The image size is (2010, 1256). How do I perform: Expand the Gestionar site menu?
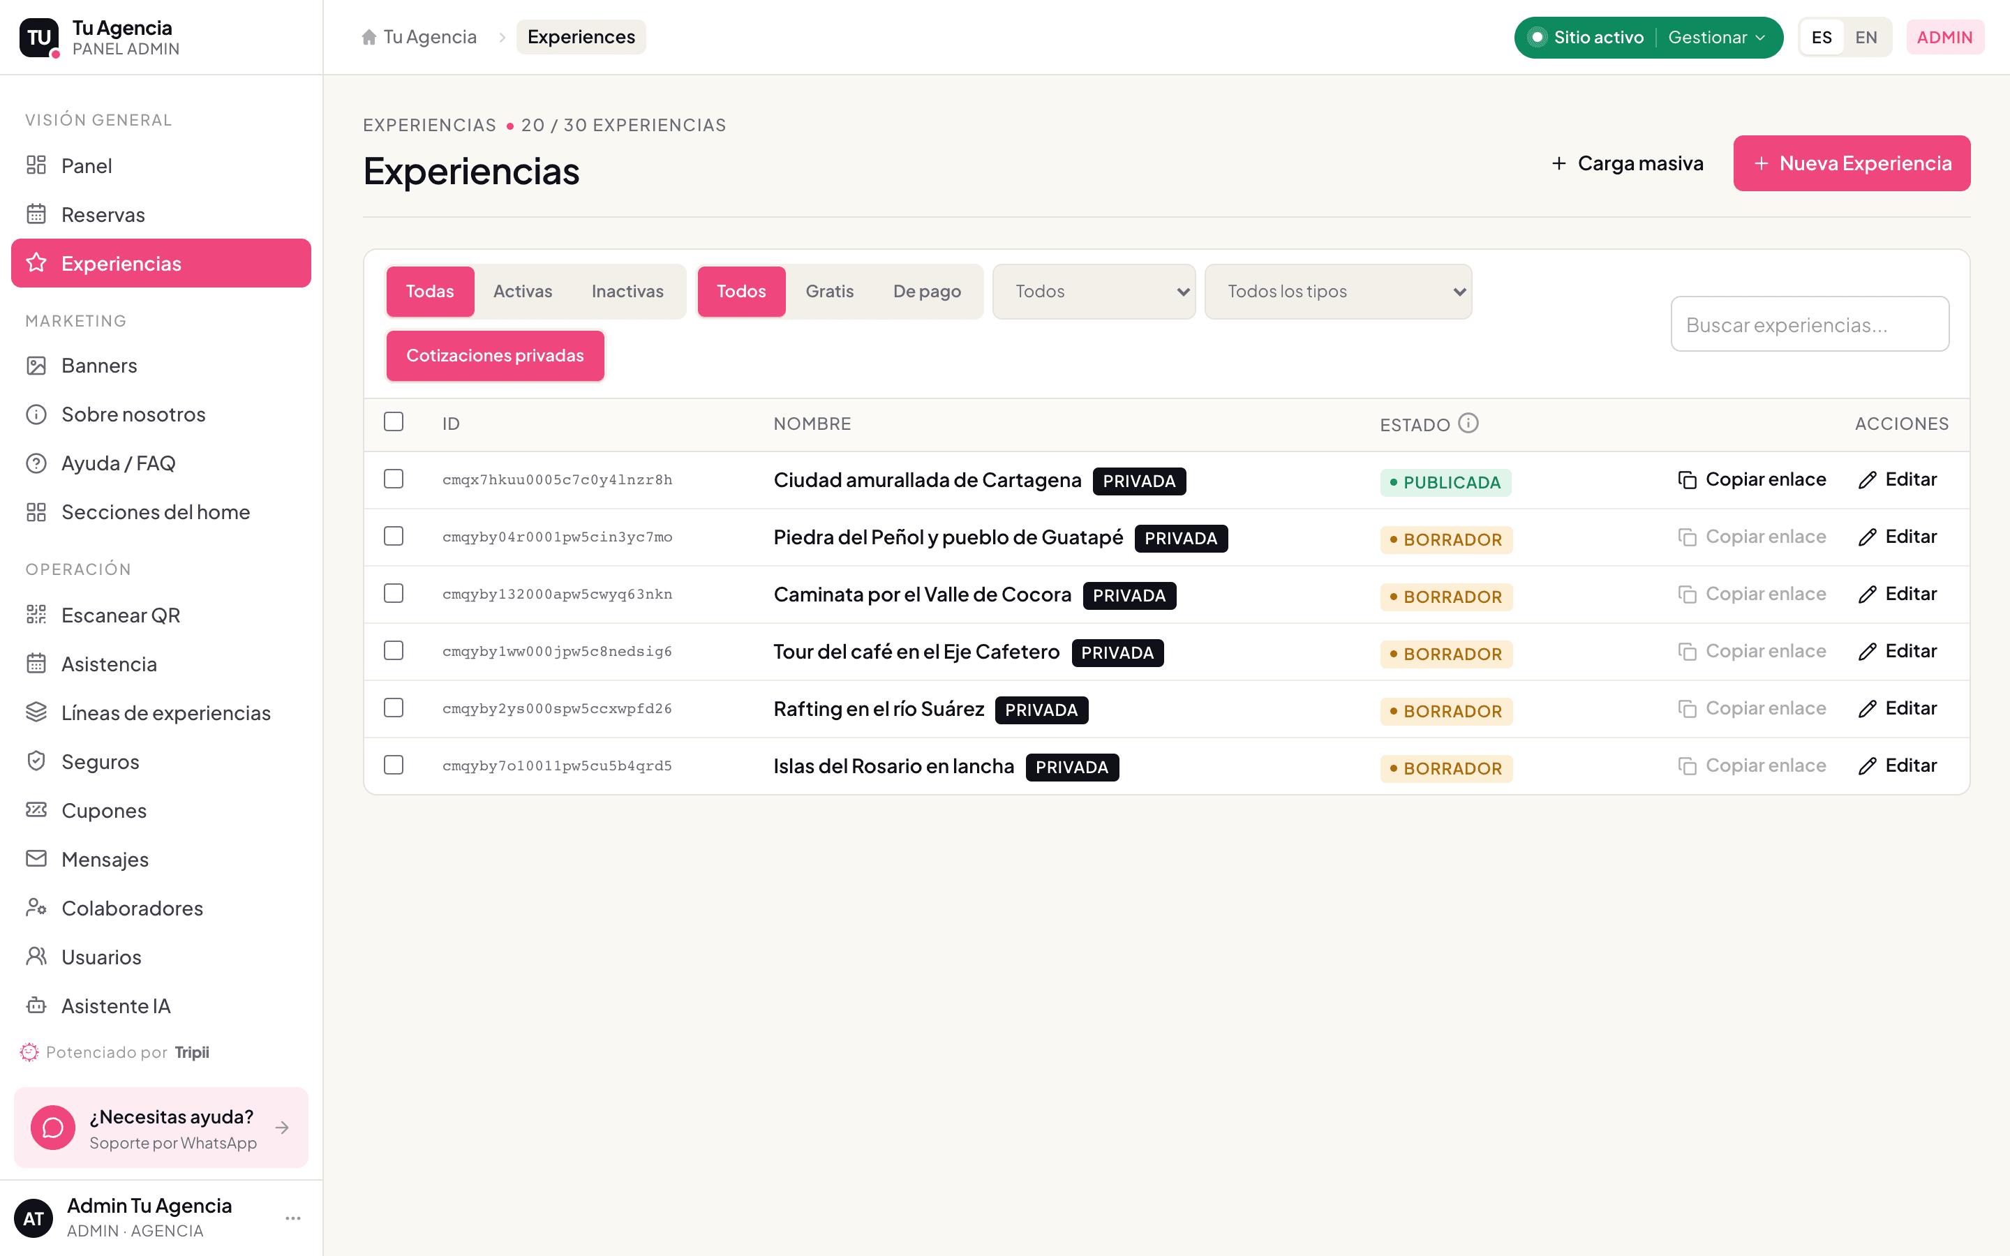pyautogui.click(x=1716, y=38)
